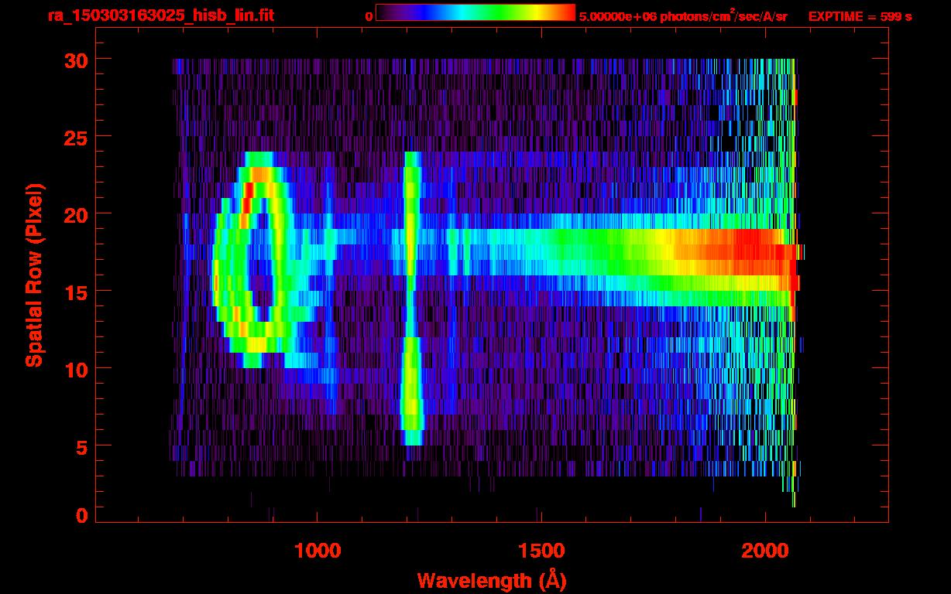Click the filename ra_150303163025_hisb_lin.fit title
The height and width of the screenshot is (594, 951).
pos(160,15)
